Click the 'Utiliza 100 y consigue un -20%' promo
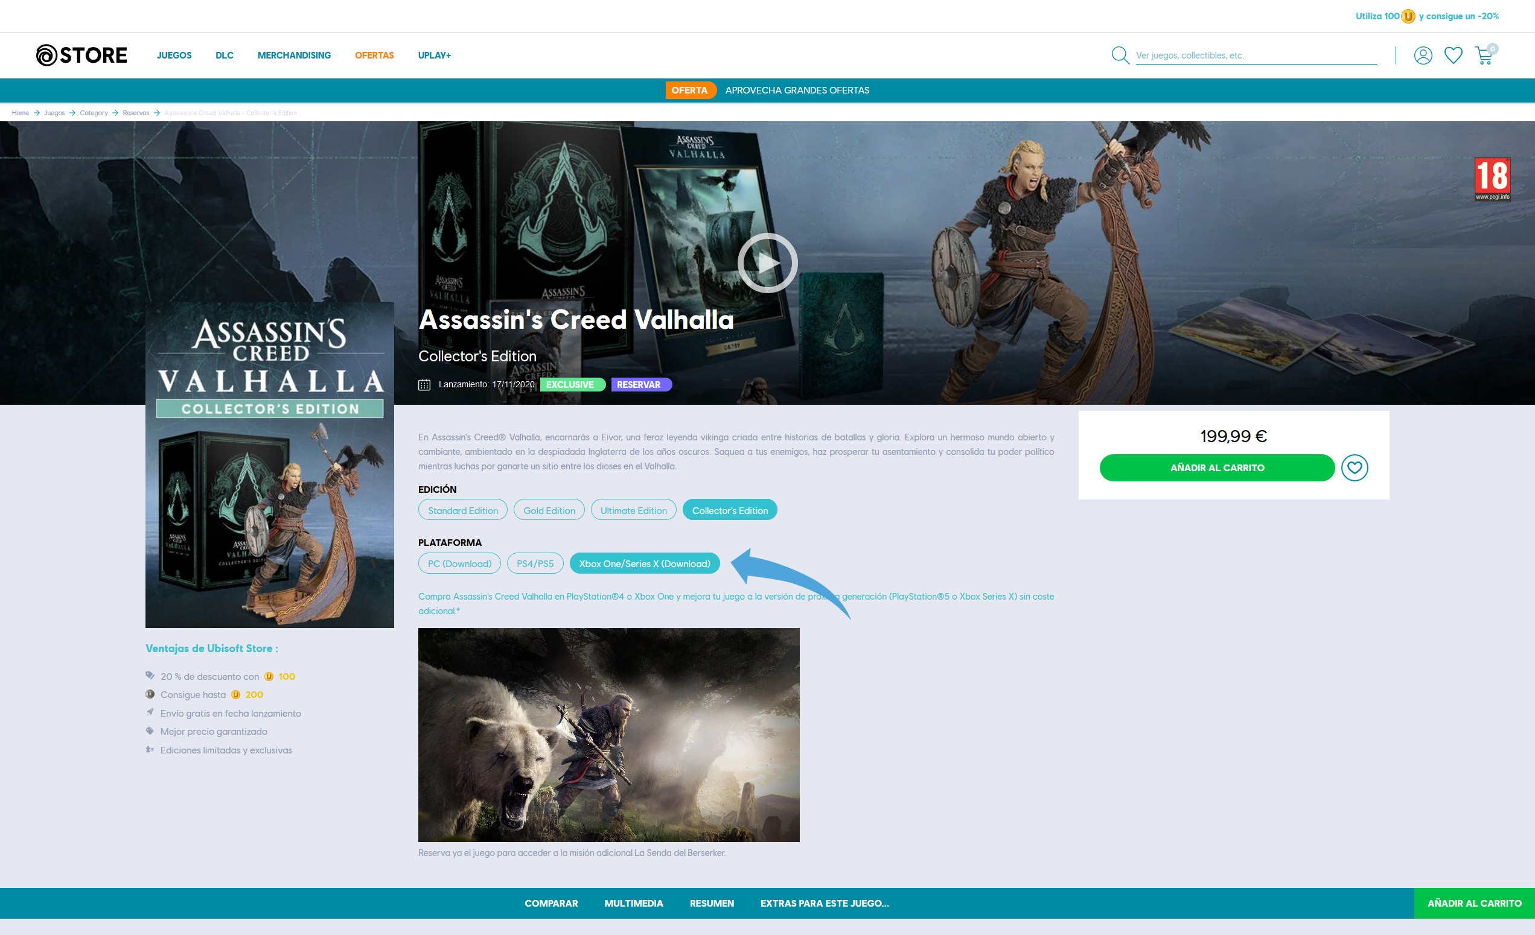This screenshot has width=1535, height=935. coord(1426,16)
